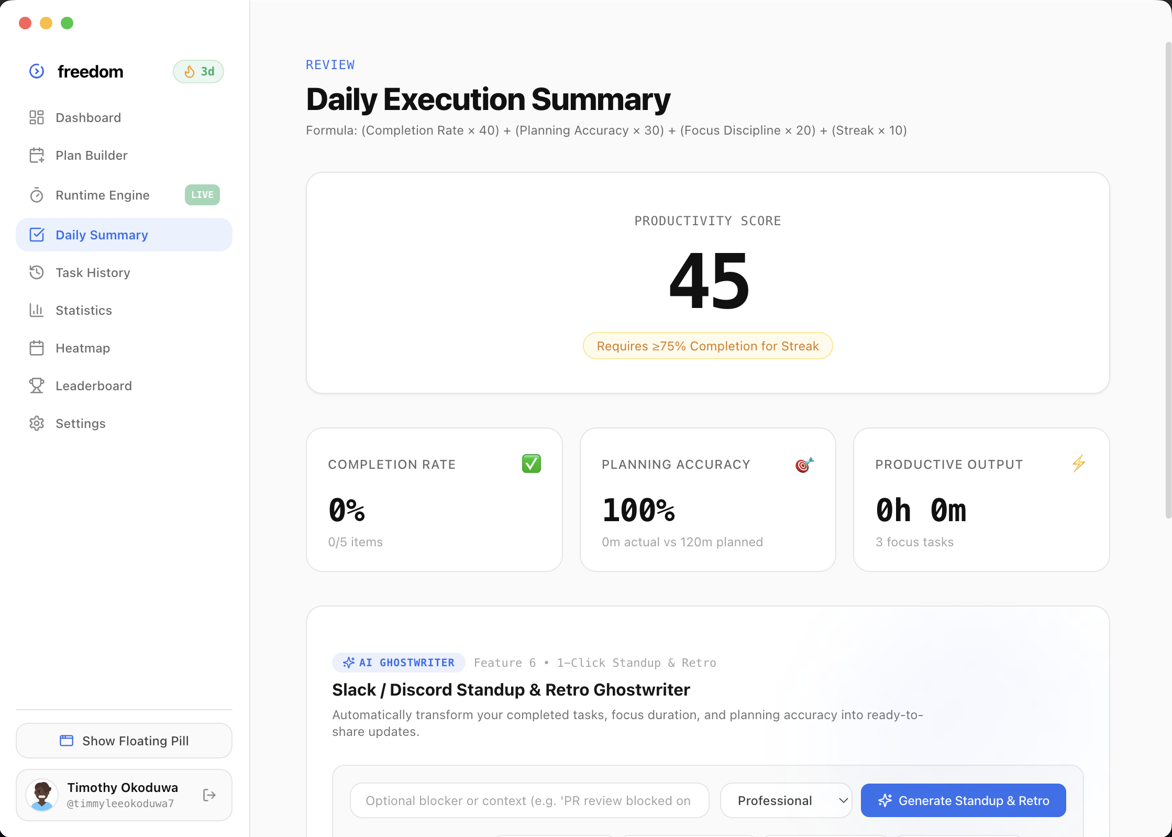1172x837 pixels.
Task: Click '0m actual vs 120m planned' text
Action: [682, 542]
